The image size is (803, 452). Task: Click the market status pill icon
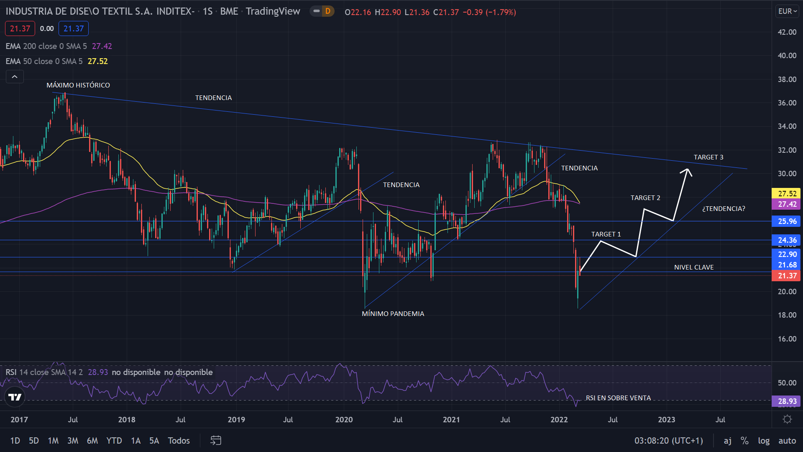(317, 11)
